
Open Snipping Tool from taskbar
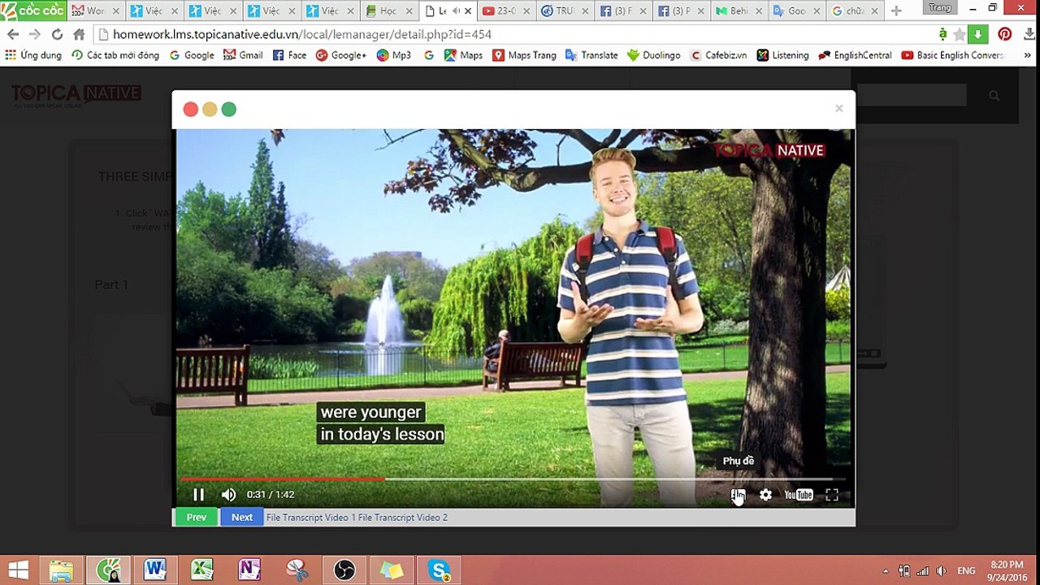pyautogui.click(x=297, y=570)
